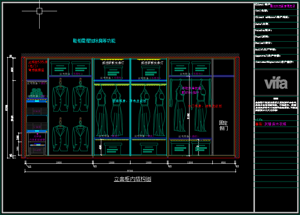
Task: Click the UCS crosshair origin marker
Action: point(39,11)
